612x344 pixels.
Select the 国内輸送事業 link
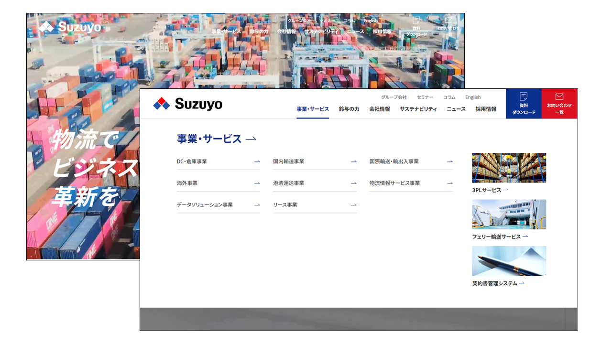[x=289, y=161]
